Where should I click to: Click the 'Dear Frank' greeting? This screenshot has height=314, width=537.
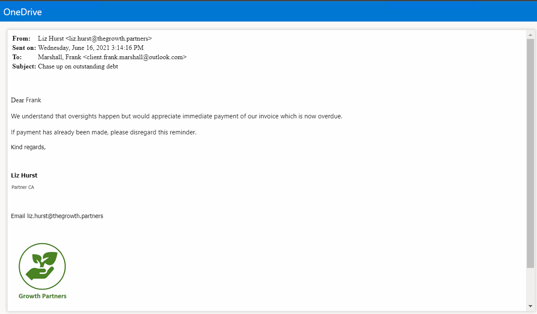26,100
